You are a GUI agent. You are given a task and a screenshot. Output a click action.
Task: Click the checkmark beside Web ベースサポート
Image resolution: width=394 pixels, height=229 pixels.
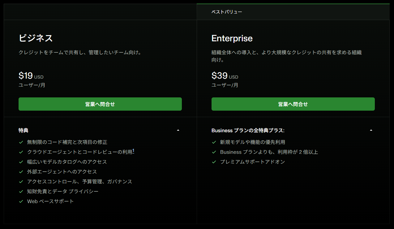pos(21,201)
